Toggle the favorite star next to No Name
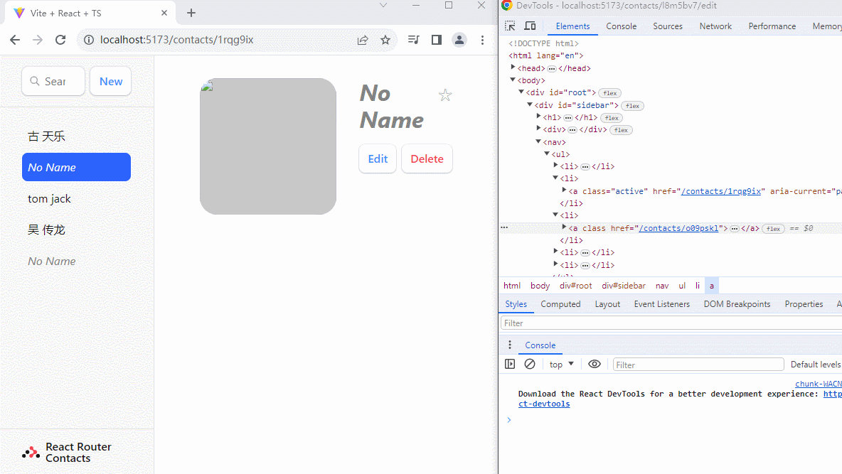 coord(445,95)
